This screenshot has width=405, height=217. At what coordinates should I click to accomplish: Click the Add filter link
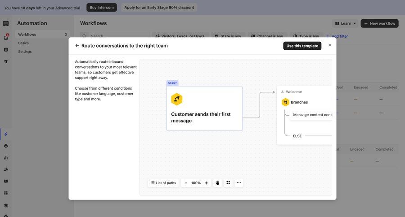[337, 36]
